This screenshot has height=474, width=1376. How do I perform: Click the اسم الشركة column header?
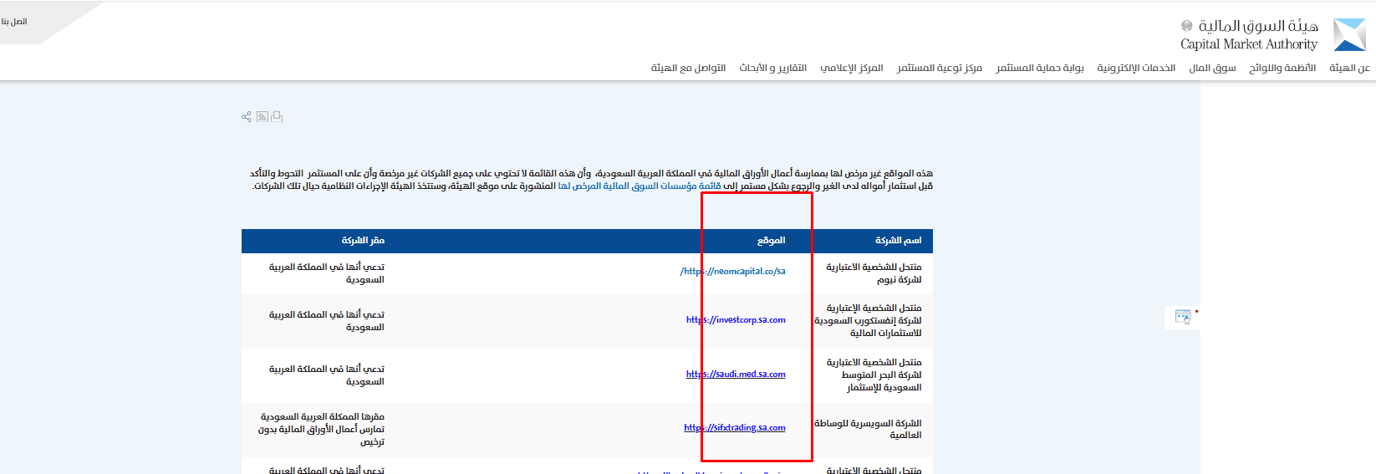899,240
